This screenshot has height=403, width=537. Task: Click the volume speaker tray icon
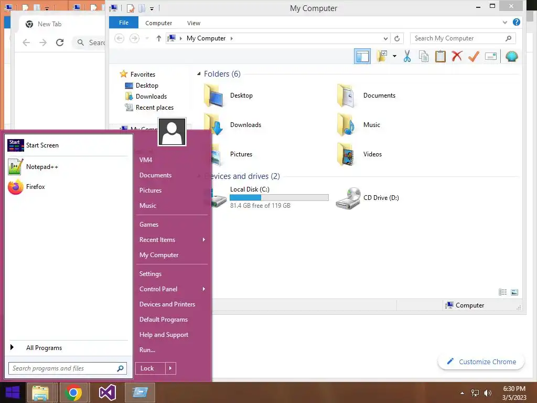click(487, 393)
